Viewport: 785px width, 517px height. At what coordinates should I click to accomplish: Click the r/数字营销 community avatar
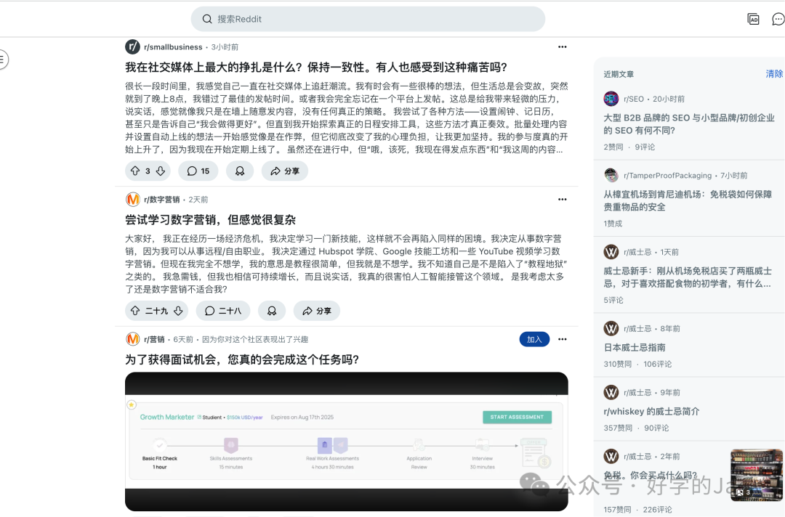pyautogui.click(x=132, y=198)
